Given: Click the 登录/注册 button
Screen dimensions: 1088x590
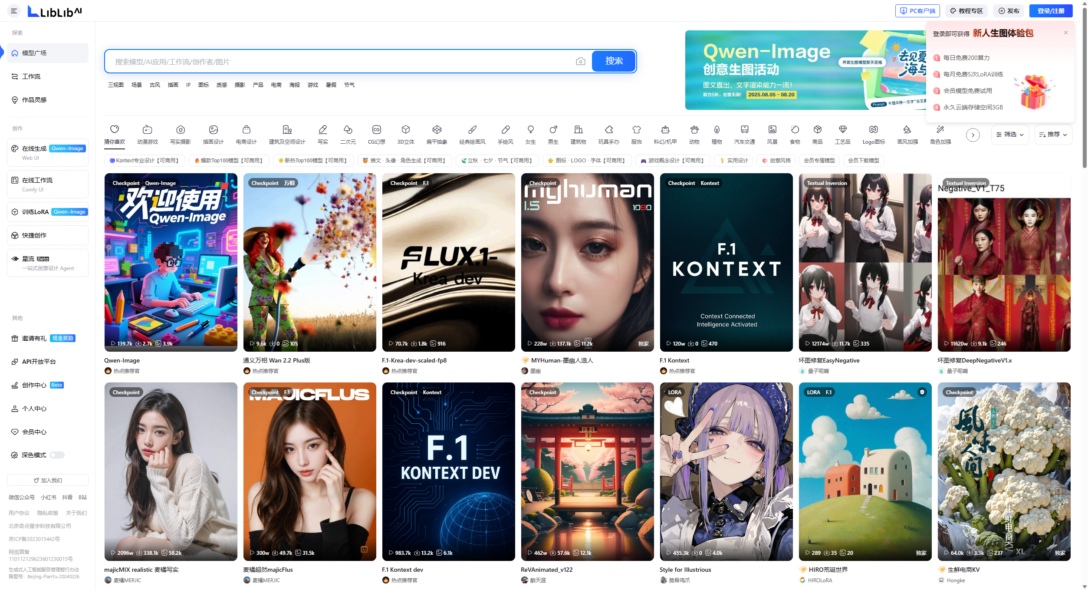Looking at the screenshot, I should (1051, 11).
